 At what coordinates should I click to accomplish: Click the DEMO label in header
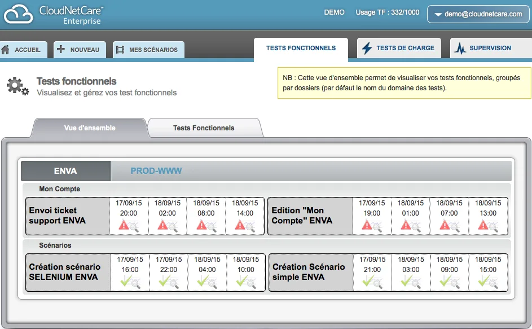[334, 12]
